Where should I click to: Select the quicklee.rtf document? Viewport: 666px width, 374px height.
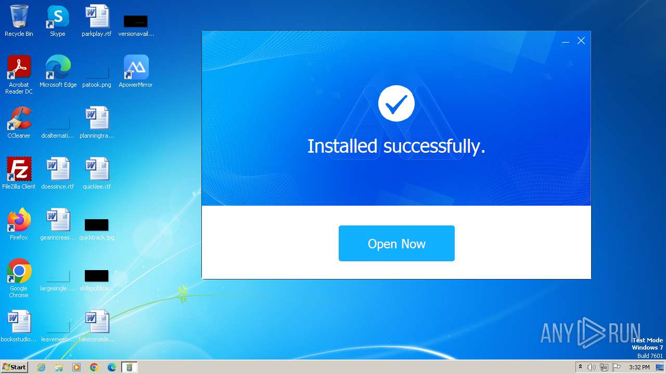pos(97,173)
